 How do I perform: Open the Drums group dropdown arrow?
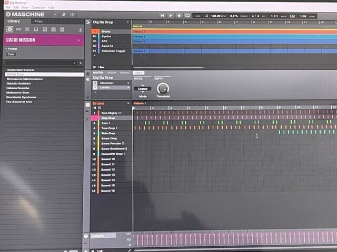coord(128,103)
